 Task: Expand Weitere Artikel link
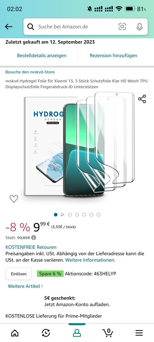25,286
